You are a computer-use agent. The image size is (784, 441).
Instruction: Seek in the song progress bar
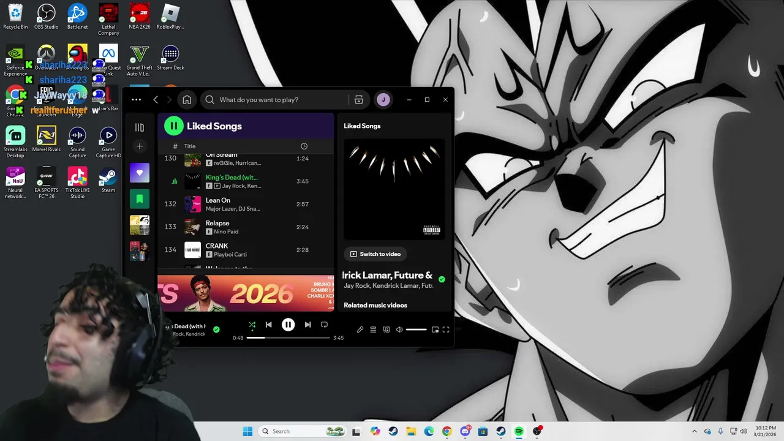coord(288,337)
